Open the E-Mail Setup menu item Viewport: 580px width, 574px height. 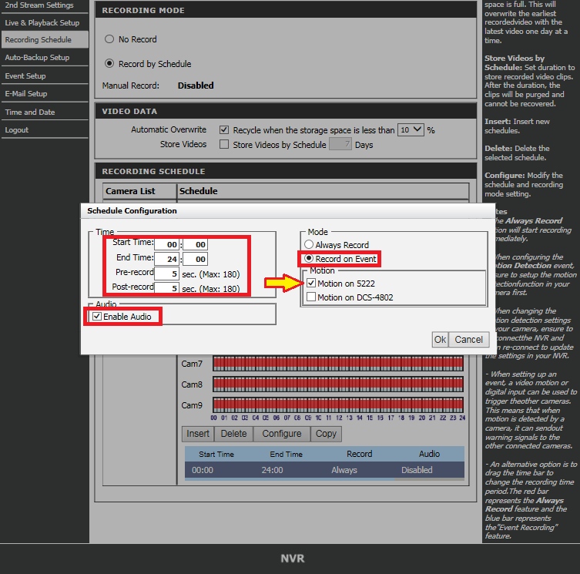coord(26,94)
